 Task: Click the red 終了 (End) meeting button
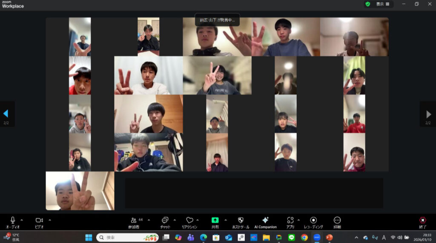[422, 220]
